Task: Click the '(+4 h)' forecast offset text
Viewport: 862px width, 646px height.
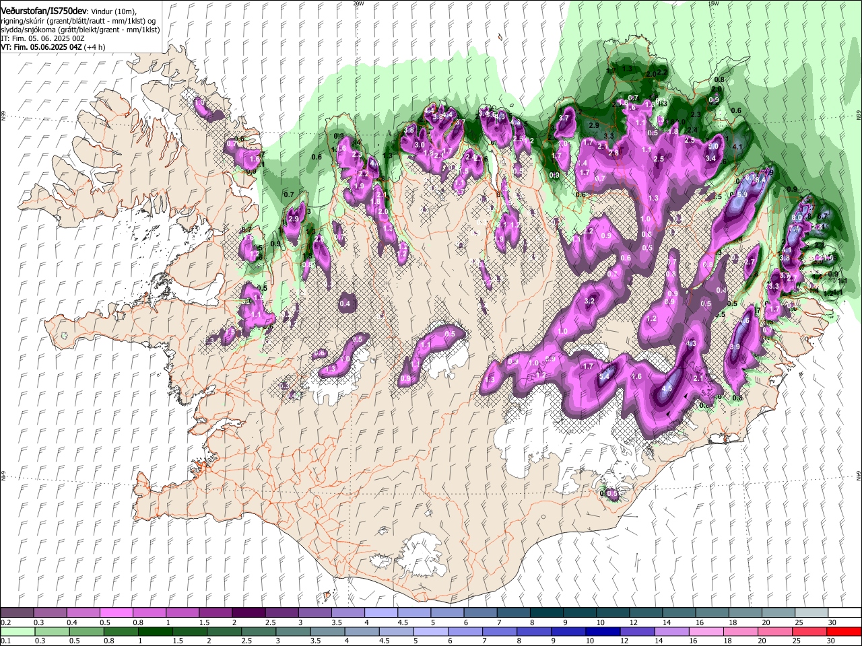Action: [94, 48]
